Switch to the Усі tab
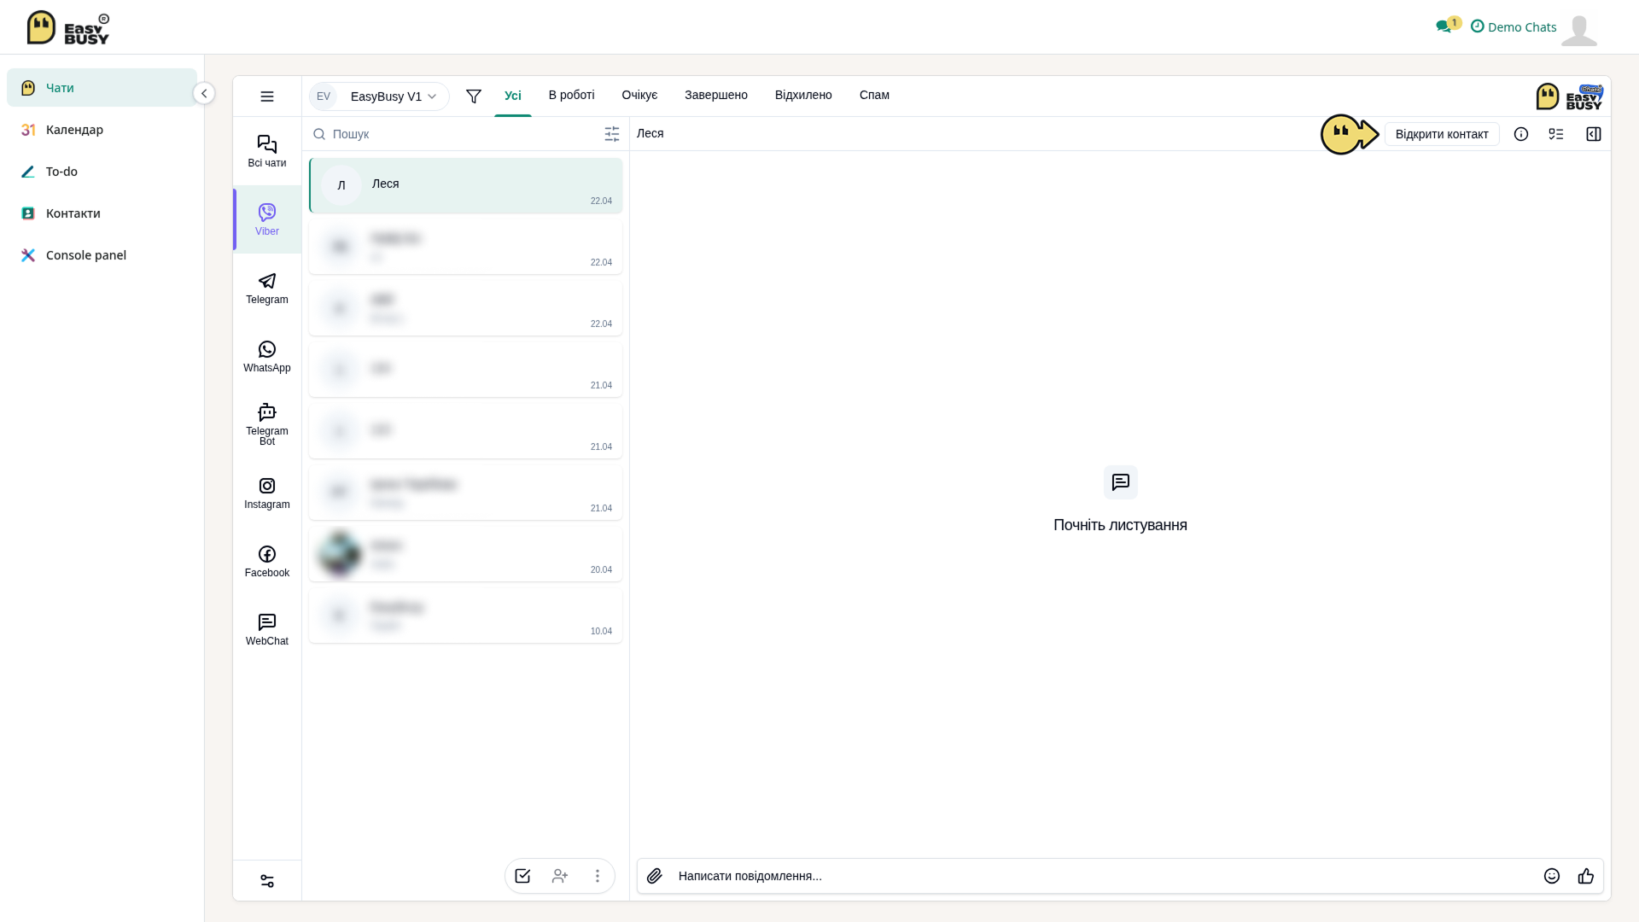The height and width of the screenshot is (922, 1639). point(513,96)
